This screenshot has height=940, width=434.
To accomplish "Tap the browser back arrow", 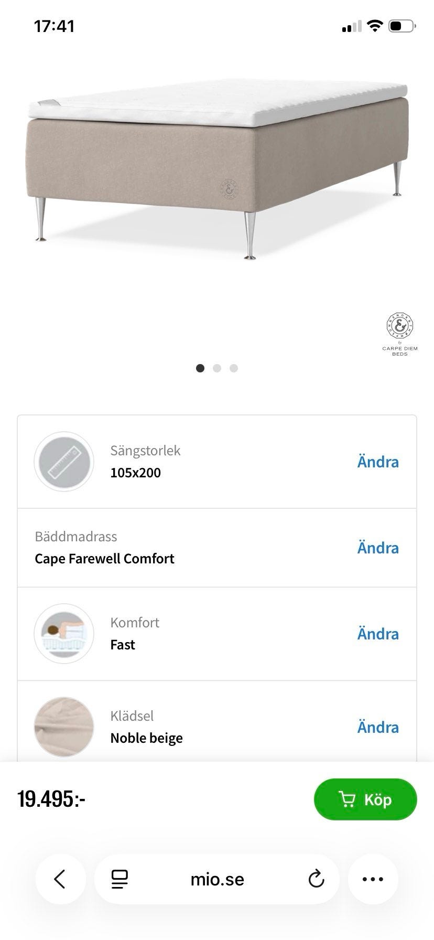I will coord(60,879).
